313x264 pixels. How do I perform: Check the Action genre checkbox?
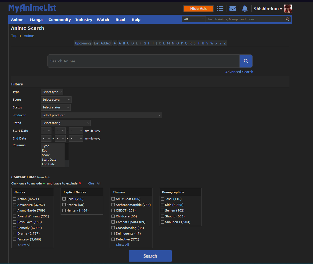click(15, 199)
